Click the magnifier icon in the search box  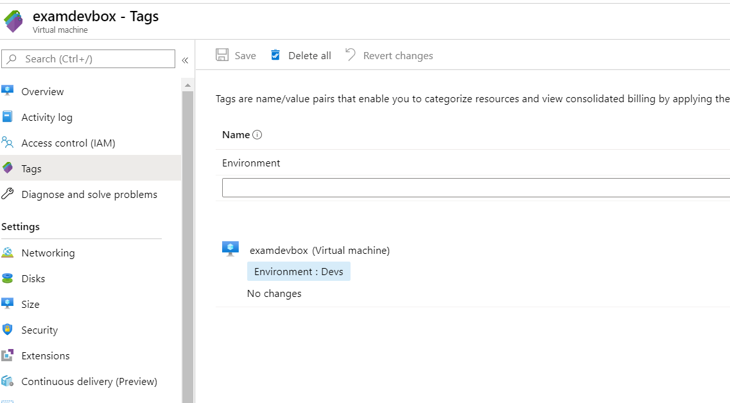[12, 58]
